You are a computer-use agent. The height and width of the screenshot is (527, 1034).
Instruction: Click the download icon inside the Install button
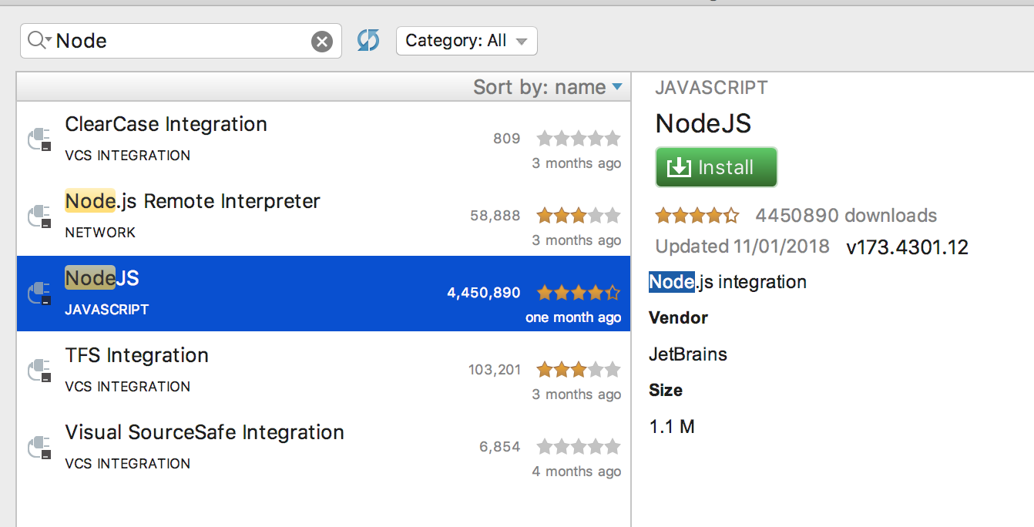tap(677, 166)
